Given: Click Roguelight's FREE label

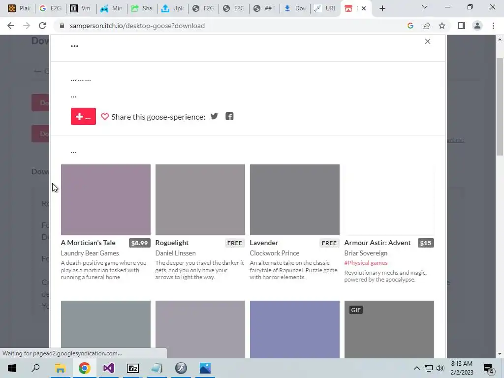Looking at the screenshot, I should pos(234,243).
